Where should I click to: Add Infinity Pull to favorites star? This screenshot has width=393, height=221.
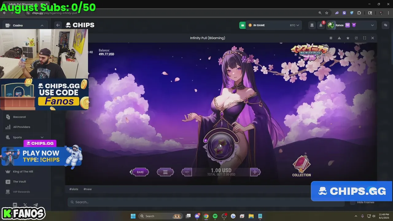348,38
